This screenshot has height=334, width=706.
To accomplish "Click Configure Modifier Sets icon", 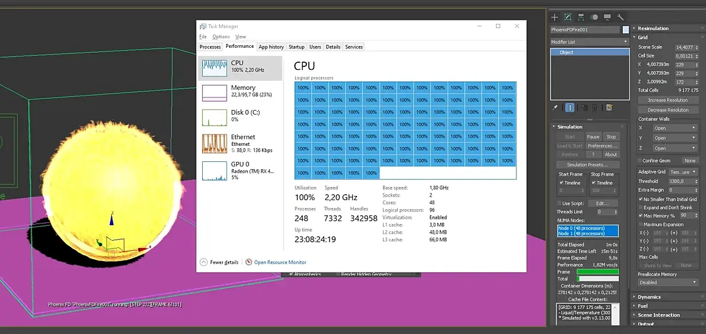I will (609, 108).
